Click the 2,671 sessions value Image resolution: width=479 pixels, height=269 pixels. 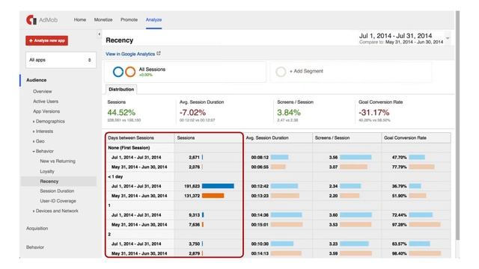pyautogui.click(x=194, y=158)
